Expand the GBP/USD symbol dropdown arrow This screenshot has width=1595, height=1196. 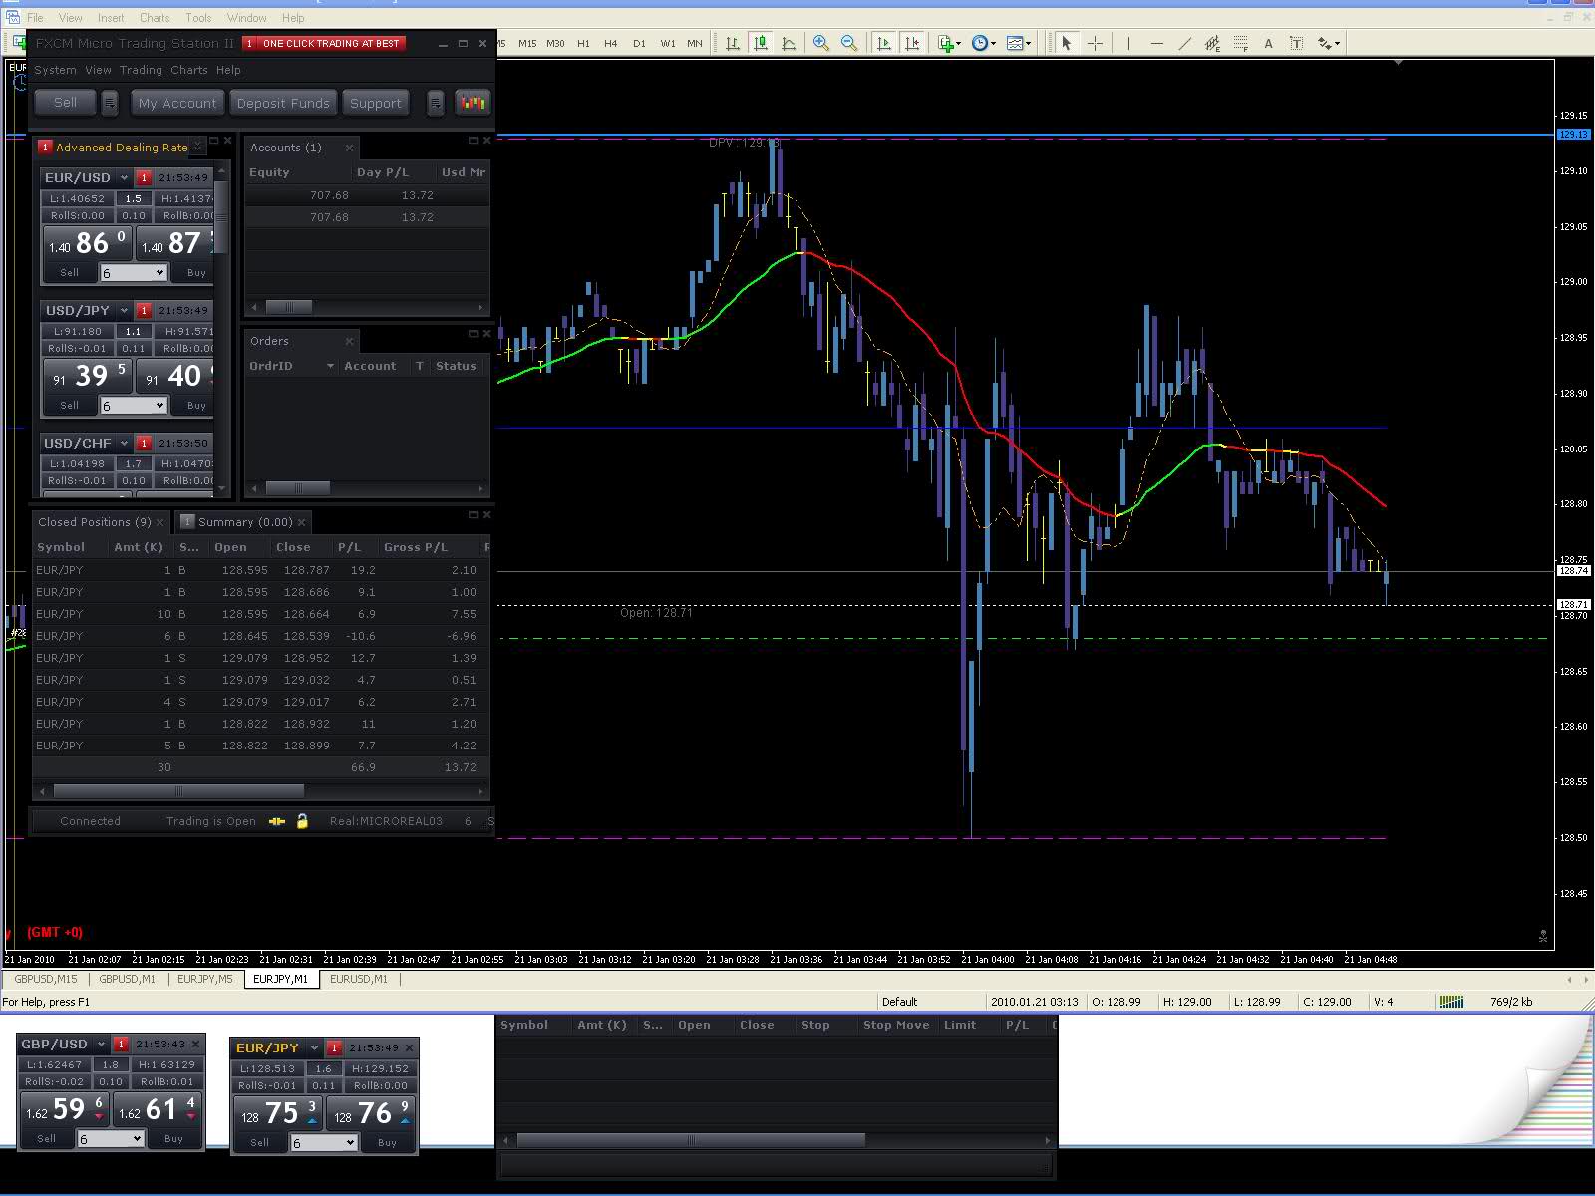[100, 1044]
